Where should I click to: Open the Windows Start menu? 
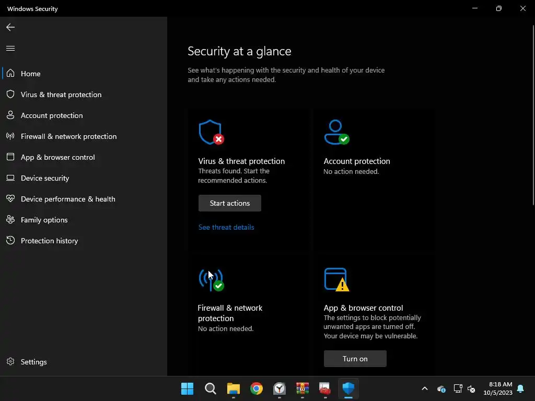tap(187, 388)
